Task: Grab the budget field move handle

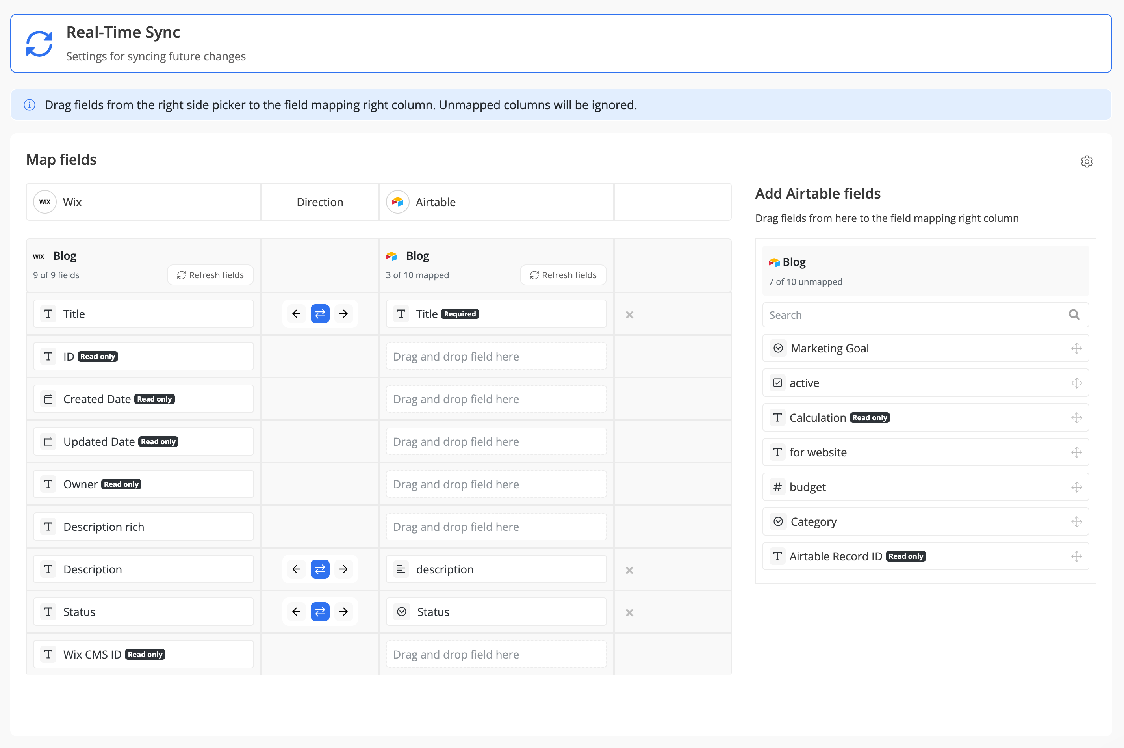Action: click(x=1076, y=487)
